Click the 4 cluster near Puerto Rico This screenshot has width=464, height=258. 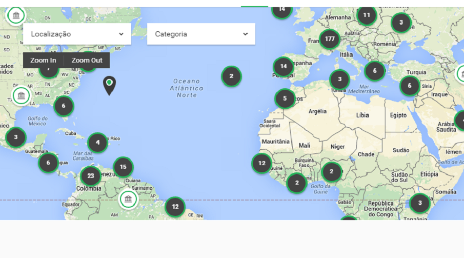[97, 143]
